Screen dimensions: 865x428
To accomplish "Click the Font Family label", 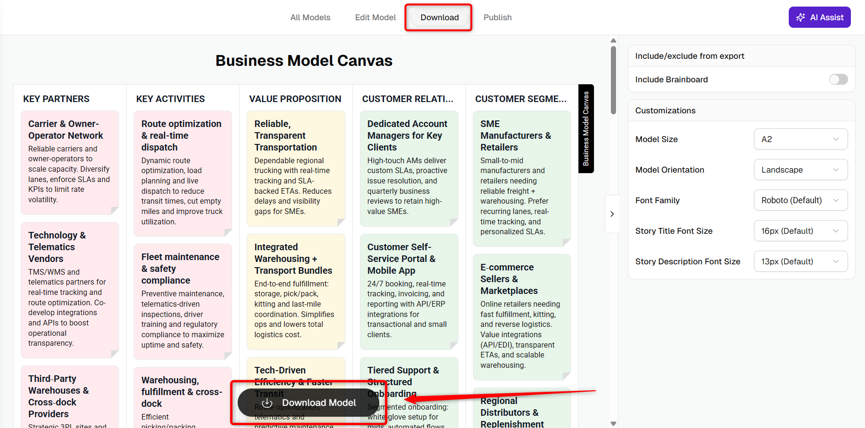I will 657,200.
